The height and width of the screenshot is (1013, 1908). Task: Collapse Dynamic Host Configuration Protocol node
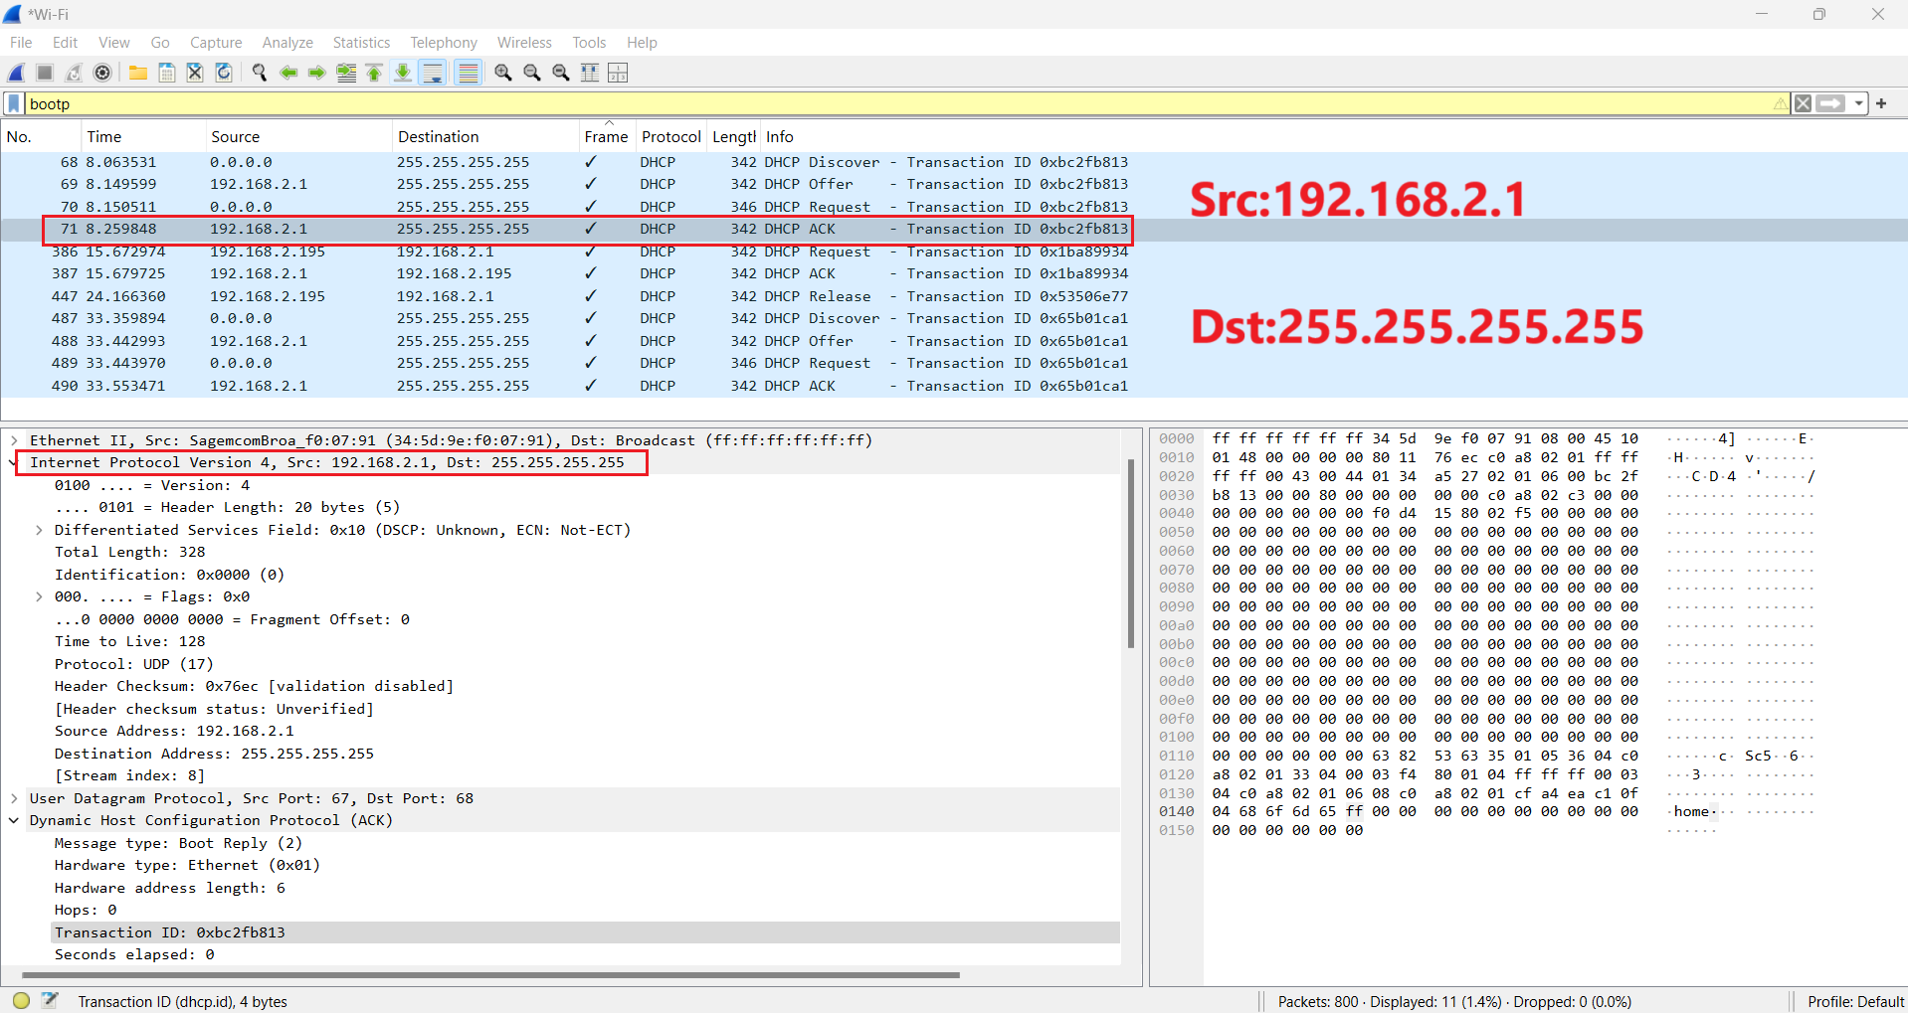pos(14,820)
